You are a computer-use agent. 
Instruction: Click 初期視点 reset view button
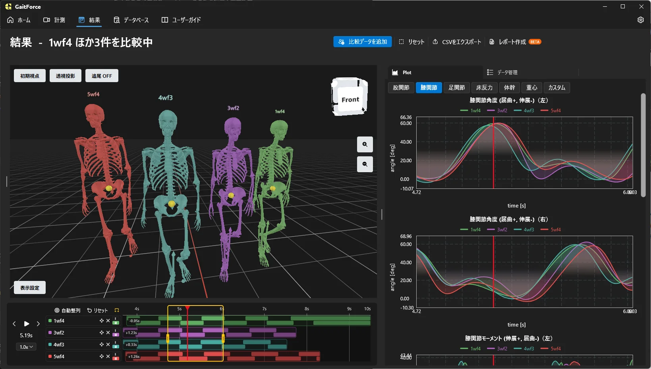click(30, 76)
